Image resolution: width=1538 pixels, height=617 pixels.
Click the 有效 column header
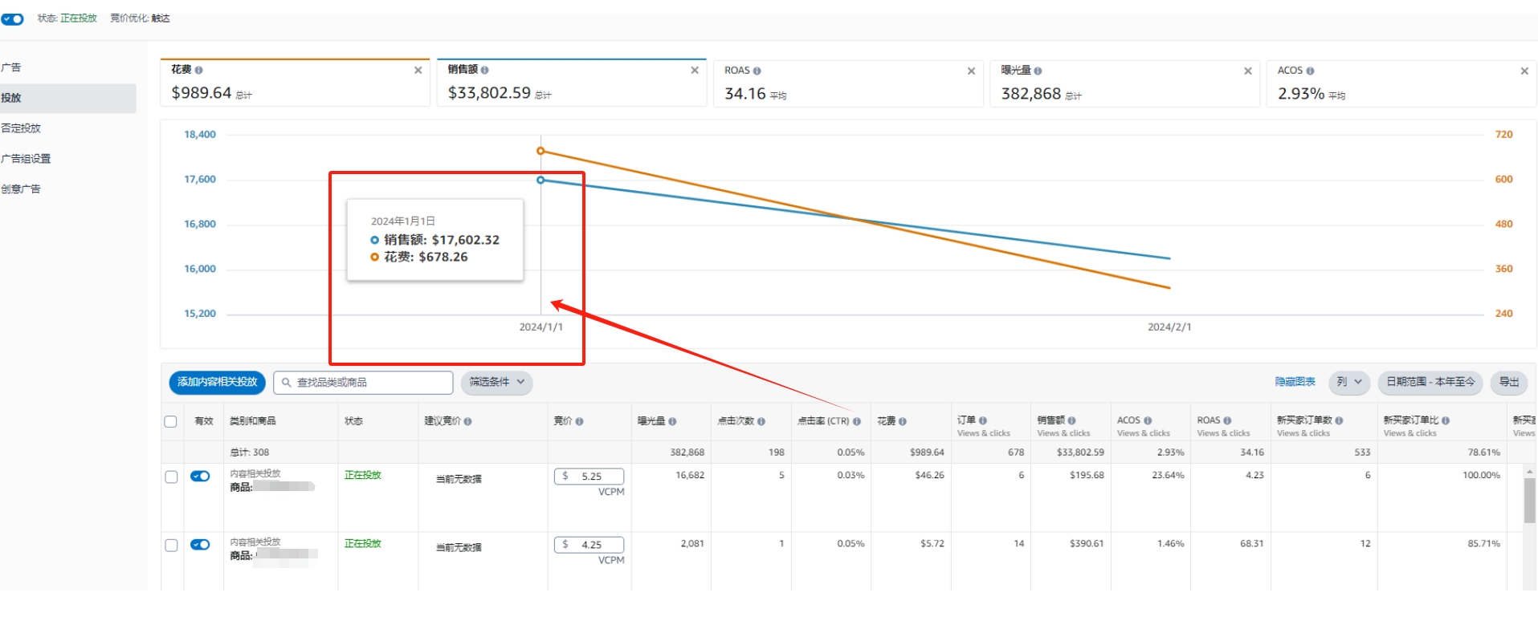[204, 421]
